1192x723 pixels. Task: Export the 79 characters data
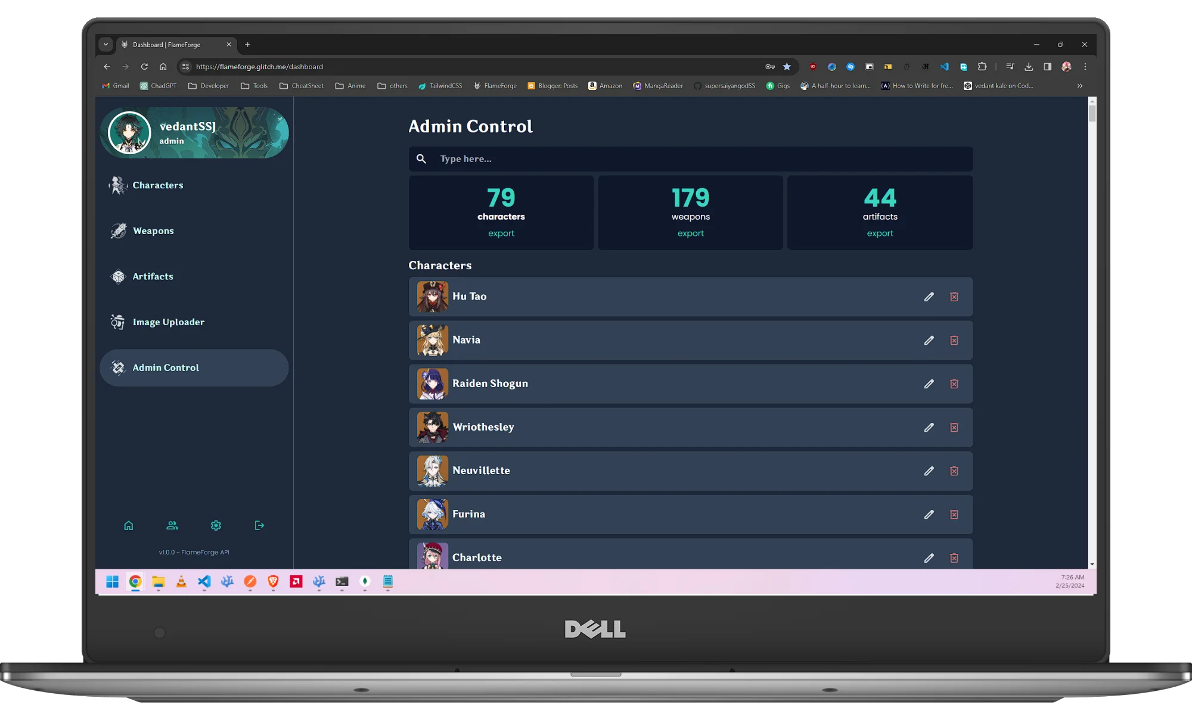pyautogui.click(x=501, y=233)
